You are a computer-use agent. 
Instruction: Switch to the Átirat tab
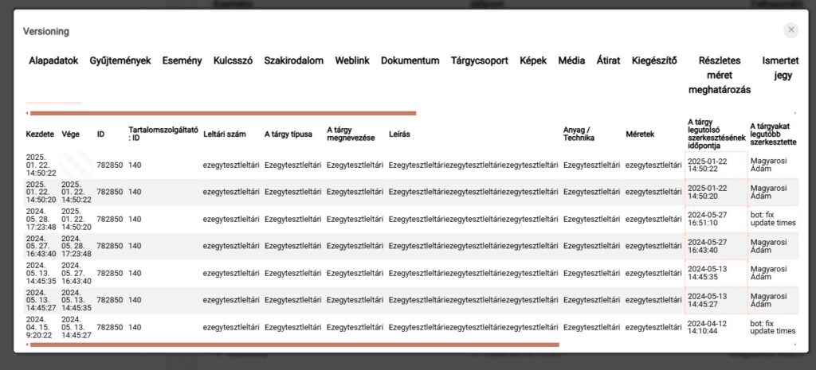tap(608, 60)
